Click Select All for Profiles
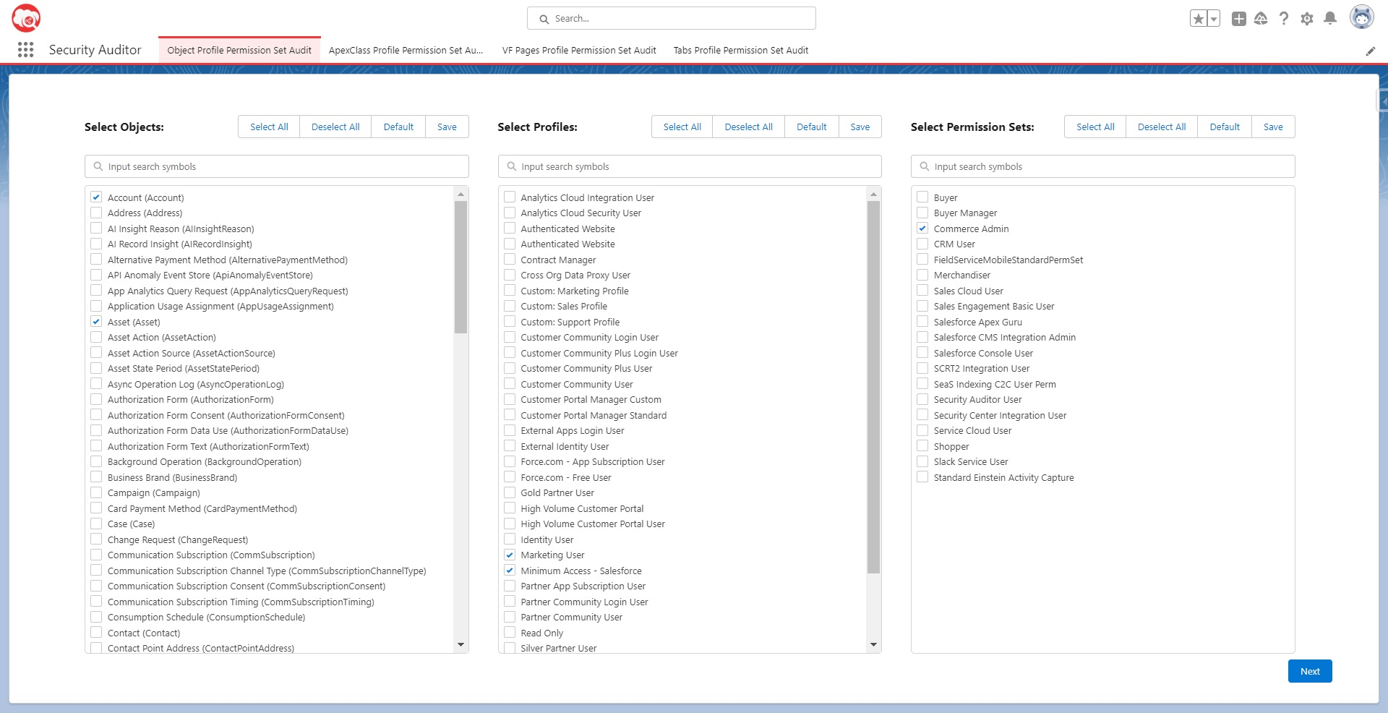This screenshot has width=1388, height=713. tap(682, 127)
